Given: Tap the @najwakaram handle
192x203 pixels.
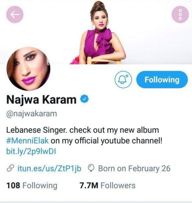Looking at the screenshot, I should click(32, 114).
